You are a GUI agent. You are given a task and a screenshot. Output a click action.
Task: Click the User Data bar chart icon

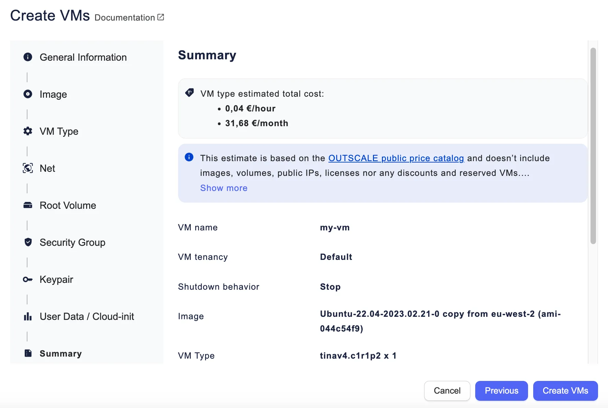coord(28,316)
